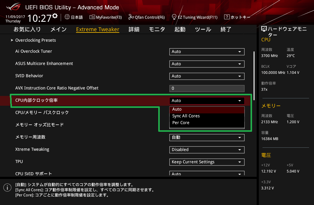Viewport: 314px width, 205px height.
Task: Open ASUS Multicore Enhancement dropdown
Action: [207, 64]
